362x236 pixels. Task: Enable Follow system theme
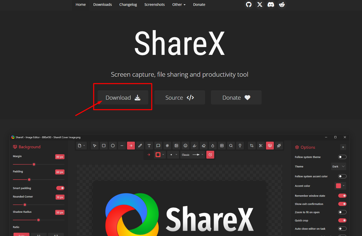tap(342, 157)
